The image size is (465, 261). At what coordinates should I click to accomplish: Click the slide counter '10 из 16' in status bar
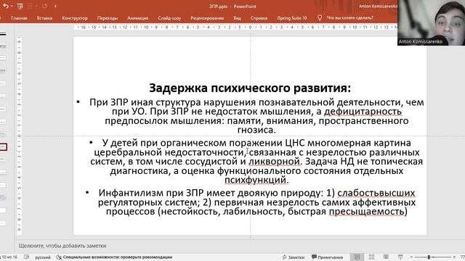(9, 257)
